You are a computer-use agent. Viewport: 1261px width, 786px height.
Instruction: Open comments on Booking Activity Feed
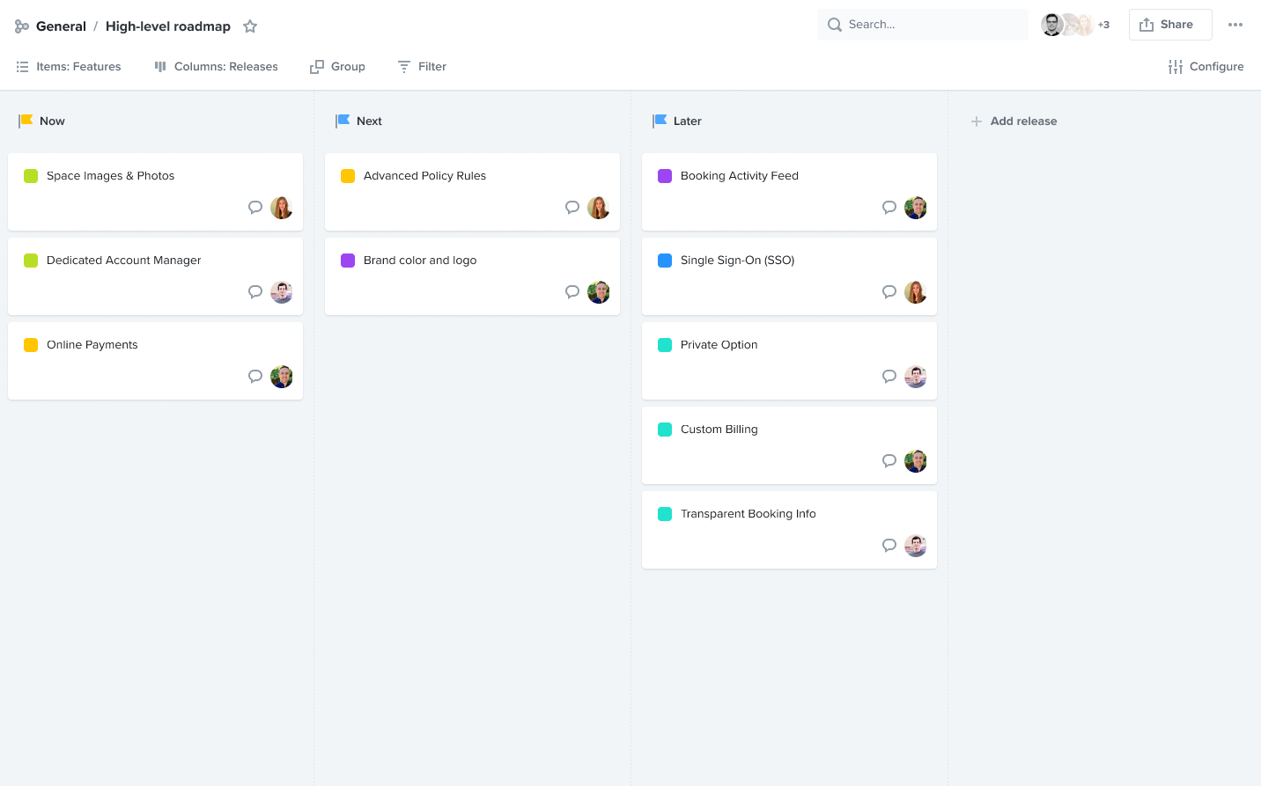point(889,208)
